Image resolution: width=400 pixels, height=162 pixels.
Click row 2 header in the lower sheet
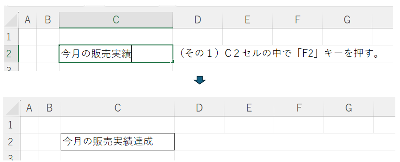tap(10, 142)
